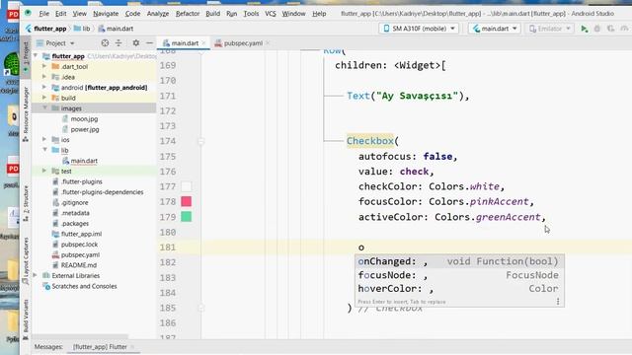Image resolution: width=632 pixels, height=355 pixels.
Task: Open the File menu
Action: tap(43, 14)
